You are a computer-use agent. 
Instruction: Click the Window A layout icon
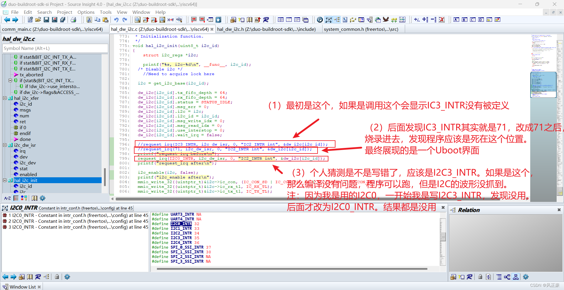coord(456,20)
